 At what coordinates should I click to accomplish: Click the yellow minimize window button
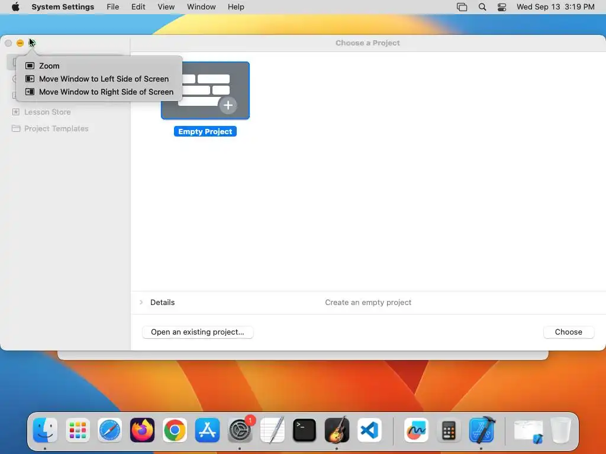coord(20,43)
